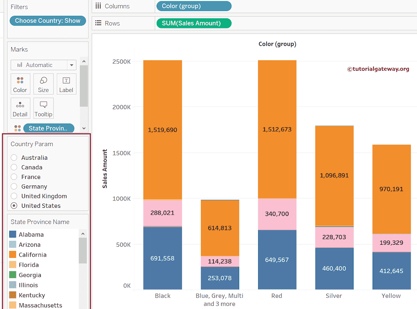Open the tutorialgateway.org watermark link
This screenshot has width=417, height=309.
click(379, 69)
